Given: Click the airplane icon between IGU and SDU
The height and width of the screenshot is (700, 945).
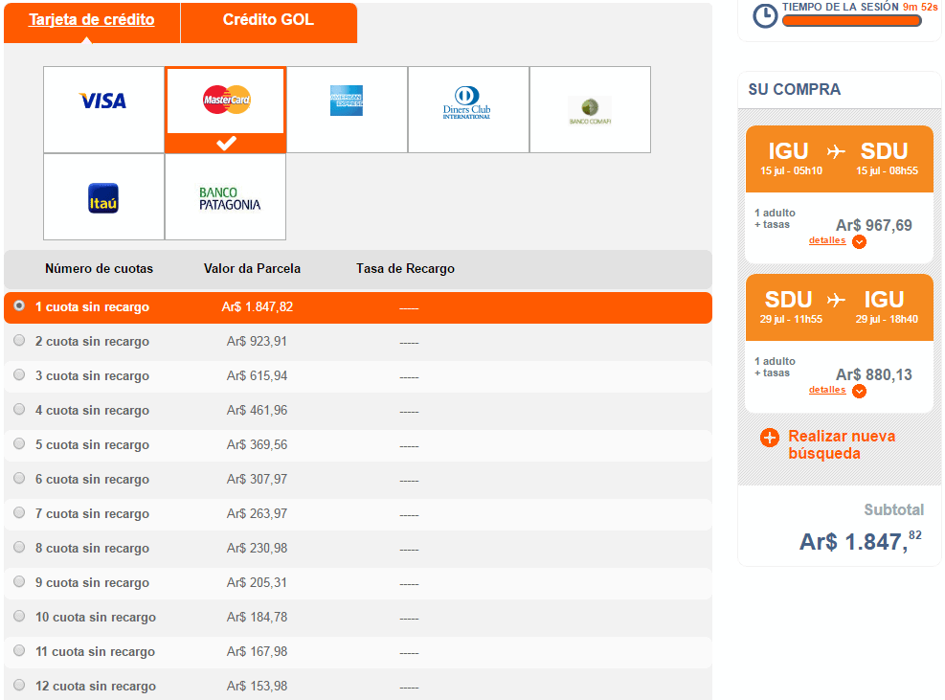Looking at the screenshot, I should click(x=835, y=150).
